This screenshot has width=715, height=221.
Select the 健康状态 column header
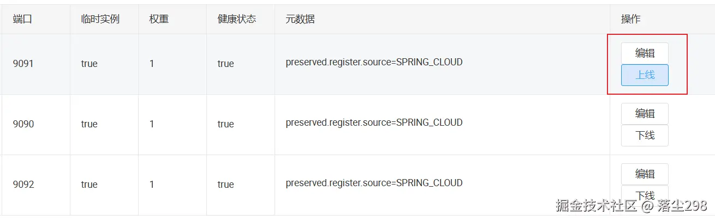tap(237, 19)
